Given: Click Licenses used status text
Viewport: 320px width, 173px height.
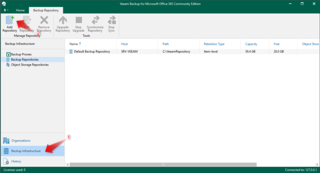Looking at the screenshot, I should 14,170.
